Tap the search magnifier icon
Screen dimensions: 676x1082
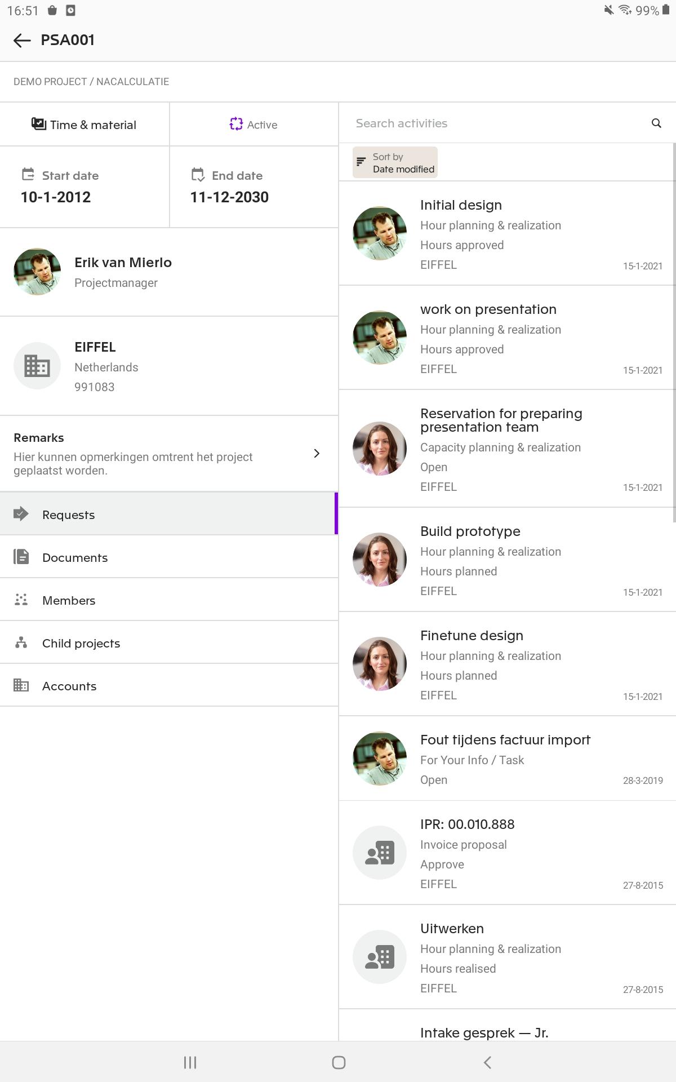click(x=656, y=123)
